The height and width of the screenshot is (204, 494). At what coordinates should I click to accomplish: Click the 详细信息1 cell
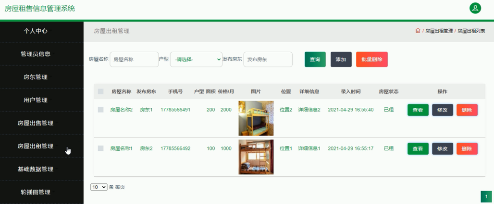click(x=309, y=148)
